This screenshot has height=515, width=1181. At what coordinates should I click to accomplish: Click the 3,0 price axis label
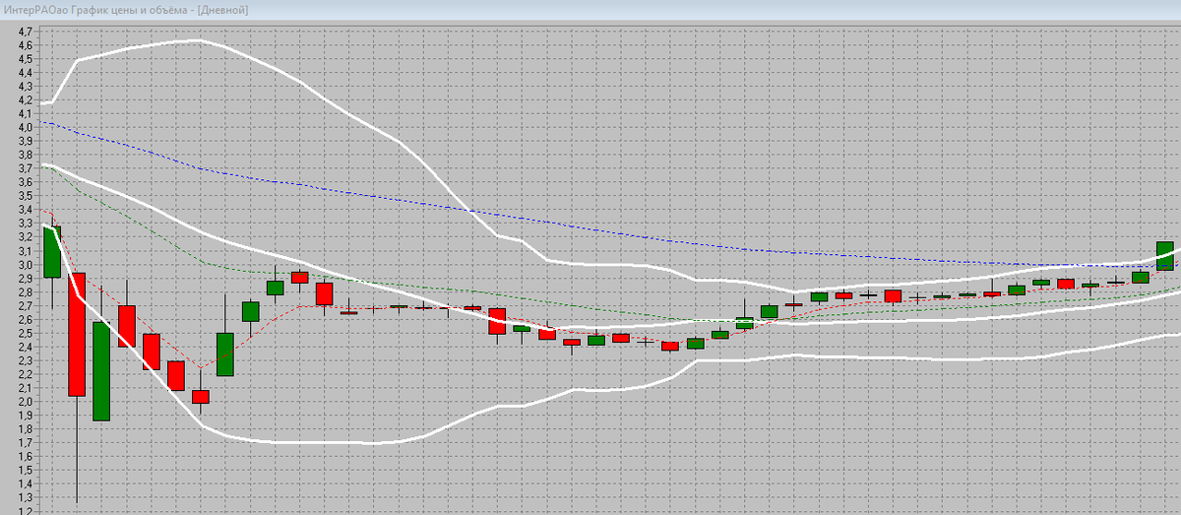(x=26, y=265)
